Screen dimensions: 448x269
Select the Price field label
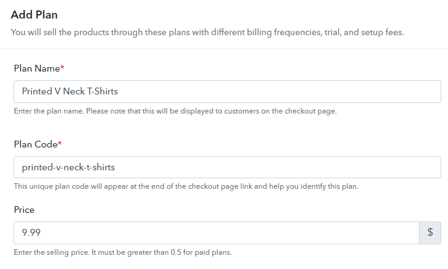pyautogui.click(x=24, y=210)
